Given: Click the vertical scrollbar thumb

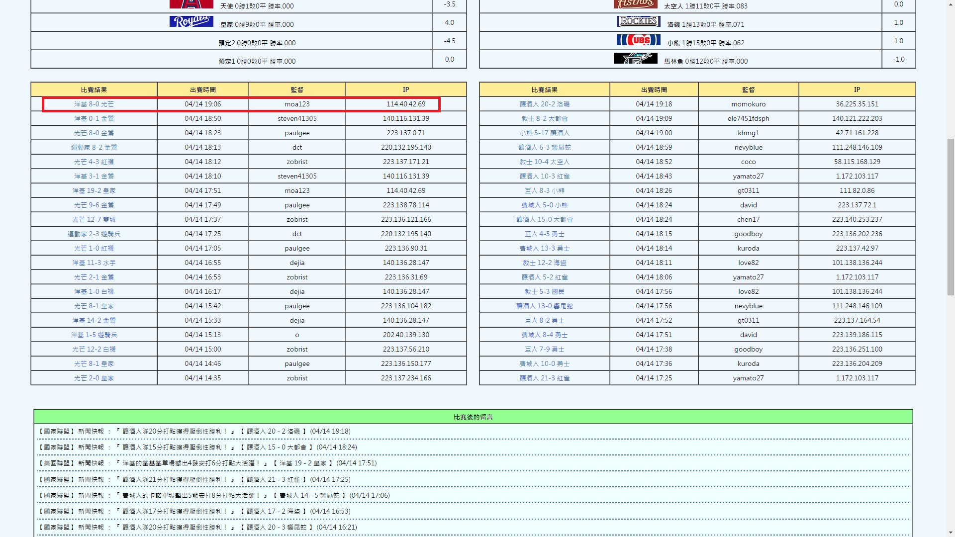Looking at the screenshot, I should 951,217.
